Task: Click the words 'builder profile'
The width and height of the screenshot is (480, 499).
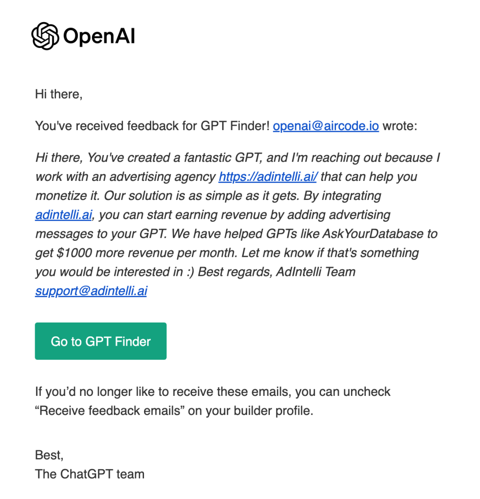Action: pyautogui.click(x=273, y=411)
